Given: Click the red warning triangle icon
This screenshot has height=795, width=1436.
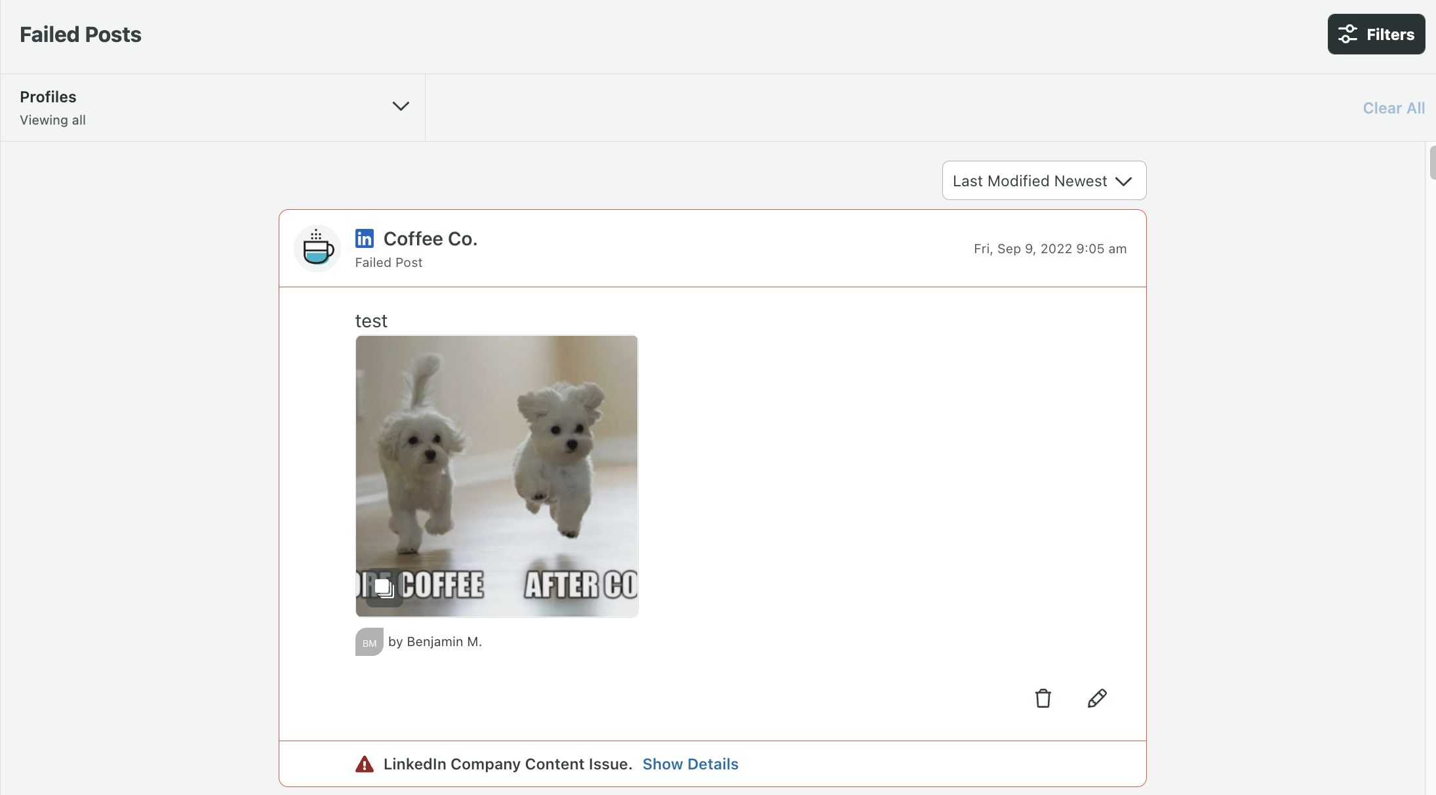Looking at the screenshot, I should [365, 764].
